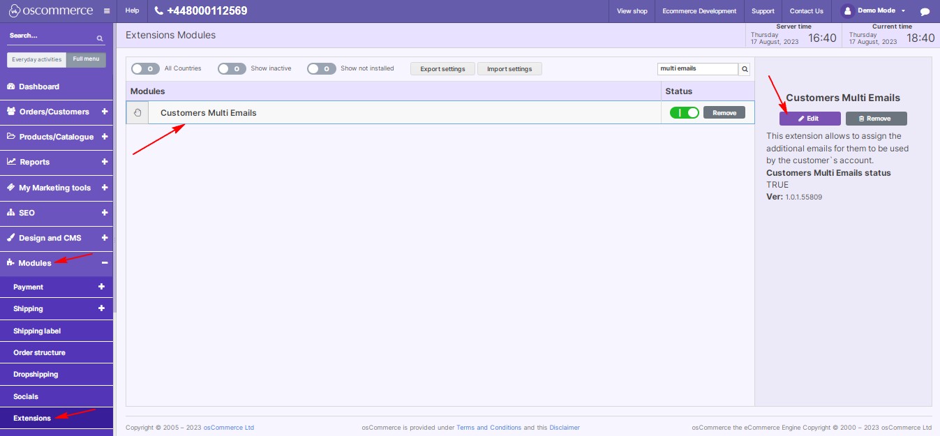Toggle the hamburger menu icon
Screen dimensions: 940x436
click(106, 11)
